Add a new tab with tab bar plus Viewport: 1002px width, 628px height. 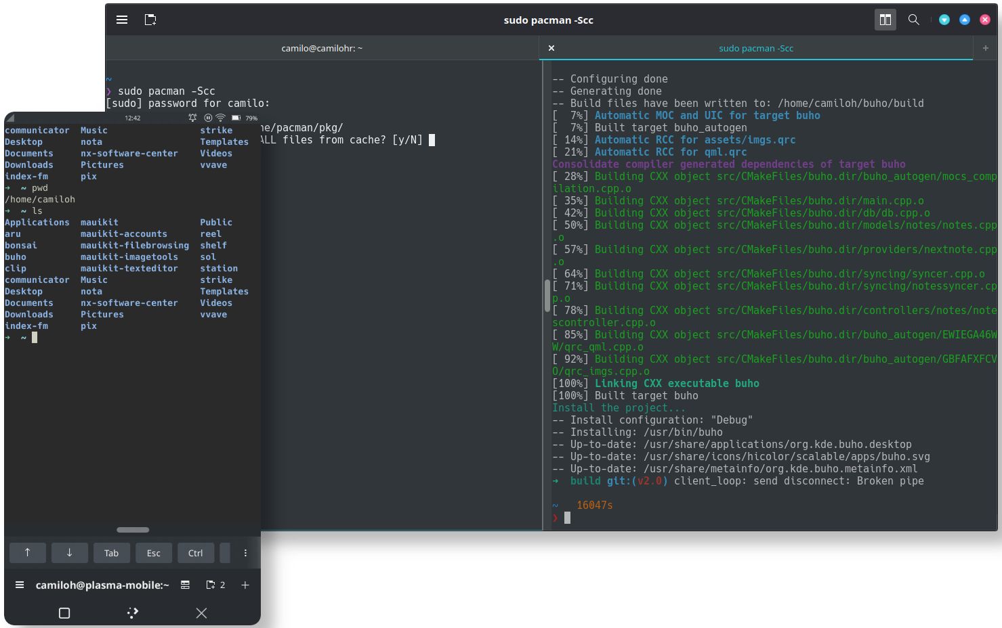(985, 48)
